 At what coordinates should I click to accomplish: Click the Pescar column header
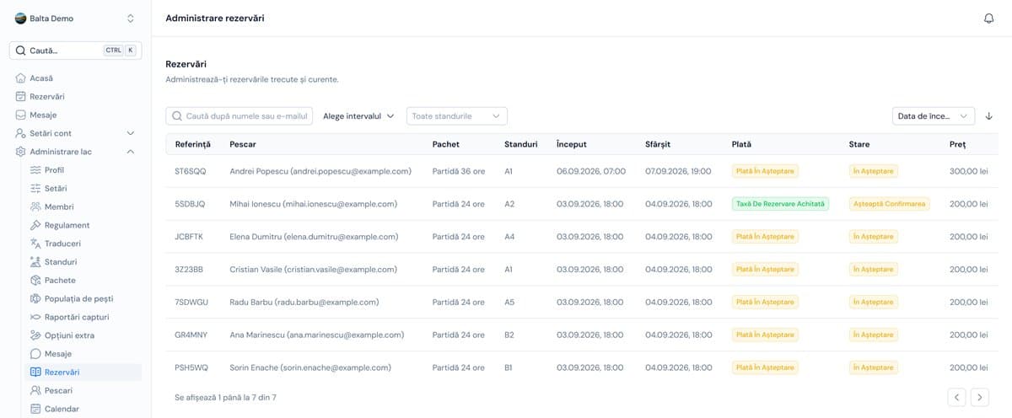point(243,144)
